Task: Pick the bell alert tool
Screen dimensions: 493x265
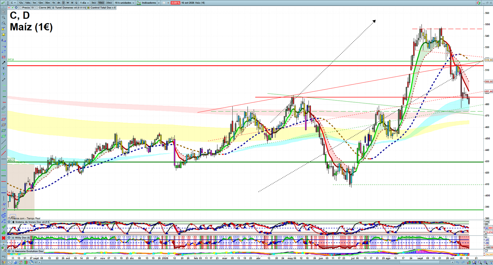Action: click(x=3, y=34)
